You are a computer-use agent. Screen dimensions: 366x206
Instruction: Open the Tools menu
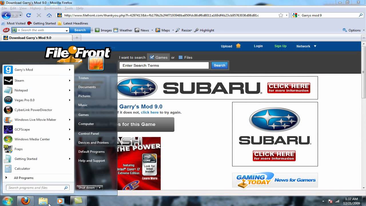point(69,8)
